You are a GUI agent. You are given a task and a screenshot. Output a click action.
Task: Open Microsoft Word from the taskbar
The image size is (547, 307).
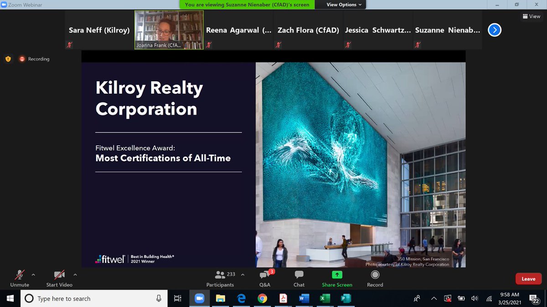(x=304, y=298)
